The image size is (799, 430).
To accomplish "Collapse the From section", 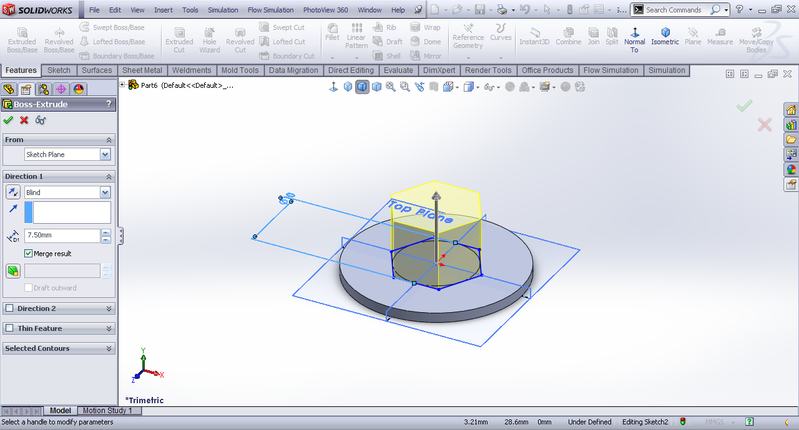I will coord(109,140).
